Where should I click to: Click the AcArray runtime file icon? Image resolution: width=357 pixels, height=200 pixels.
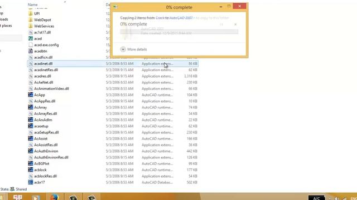(31, 107)
